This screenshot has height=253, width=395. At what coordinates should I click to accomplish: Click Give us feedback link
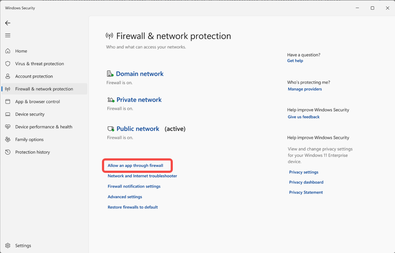(x=303, y=117)
